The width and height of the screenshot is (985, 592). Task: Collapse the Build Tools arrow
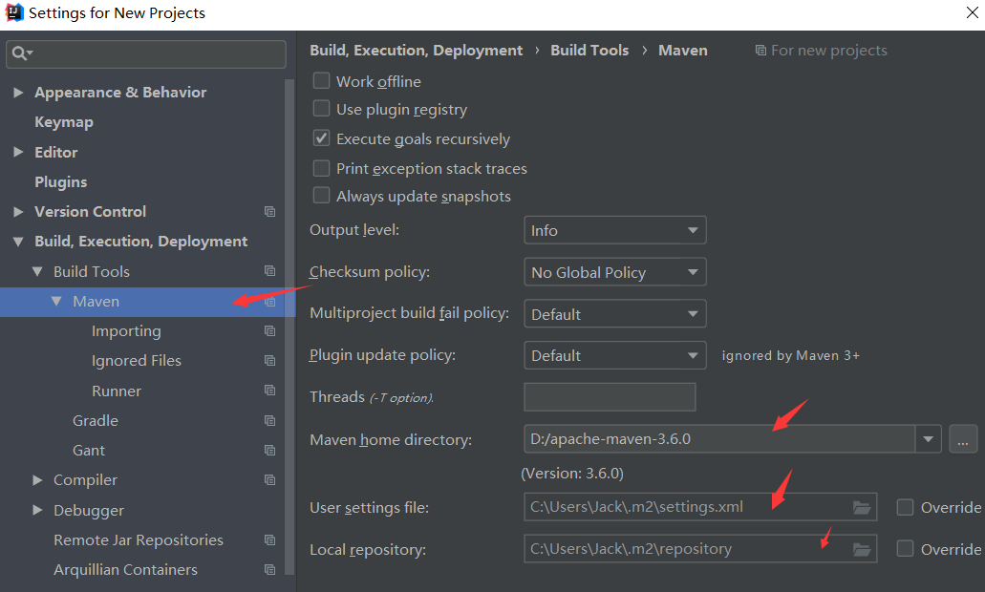click(x=37, y=271)
